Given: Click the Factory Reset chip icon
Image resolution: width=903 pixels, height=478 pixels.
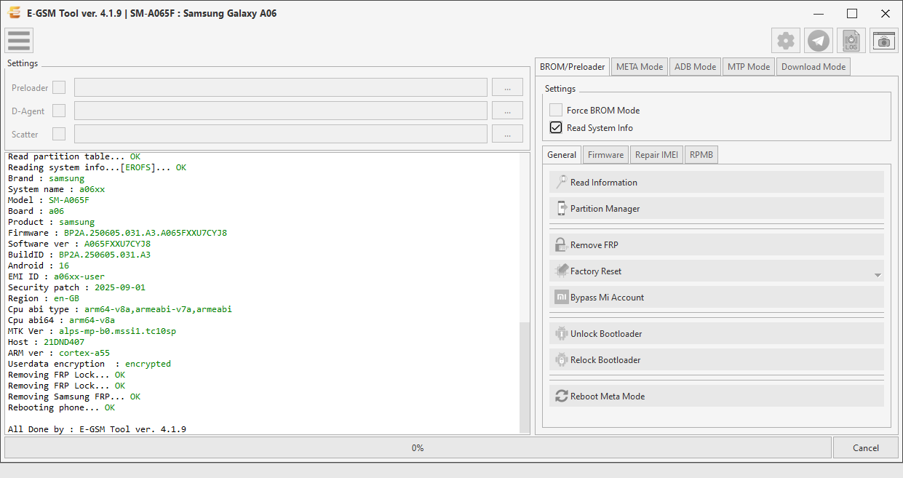Looking at the screenshot, I should pyautogui.click(x=561, y=271).
